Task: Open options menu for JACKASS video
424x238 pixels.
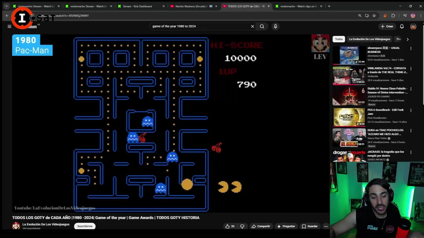Action: point(411,152)
